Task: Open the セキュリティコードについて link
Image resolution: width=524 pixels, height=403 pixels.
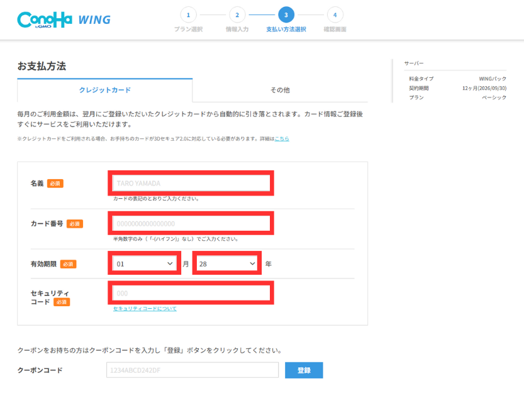Action: pyautogui.click(x=145, y=309)
